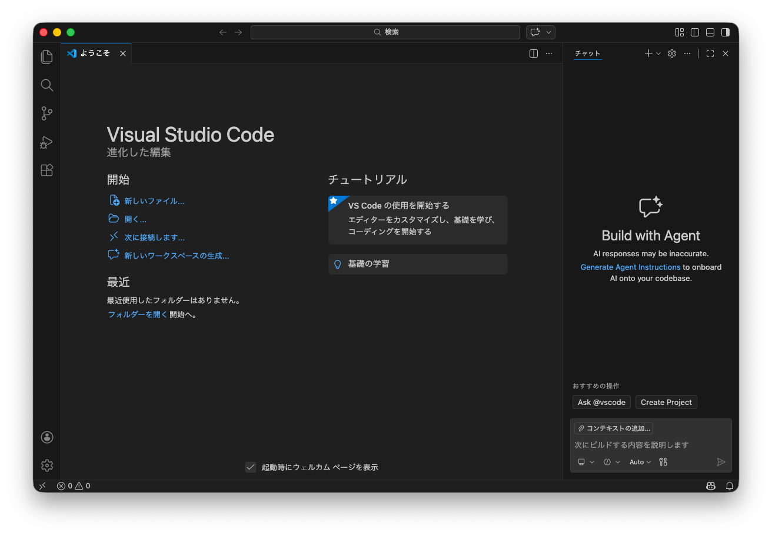Open the Source Control view
This screenshot has height=536, width=772.
point(47,113)
